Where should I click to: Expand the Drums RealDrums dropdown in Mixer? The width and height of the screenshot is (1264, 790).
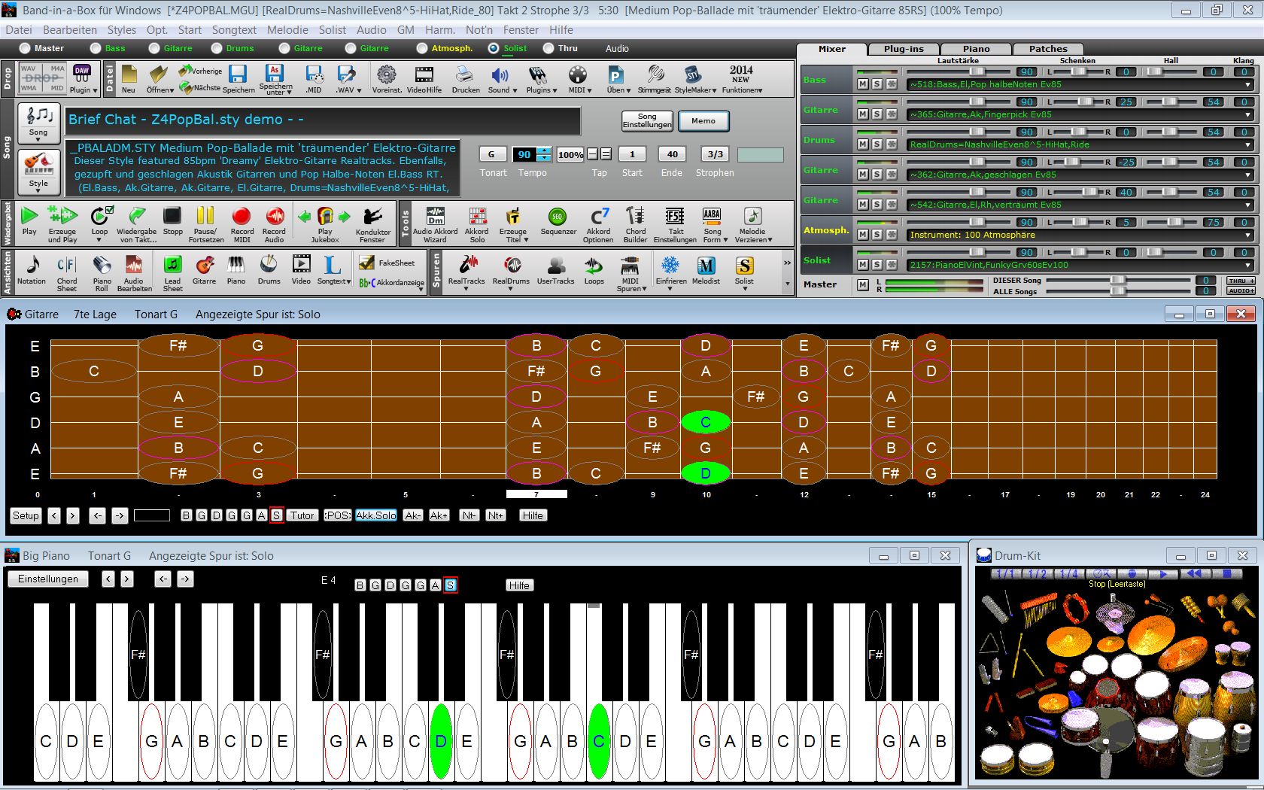pyautogui.click(x=1248, y=144)
